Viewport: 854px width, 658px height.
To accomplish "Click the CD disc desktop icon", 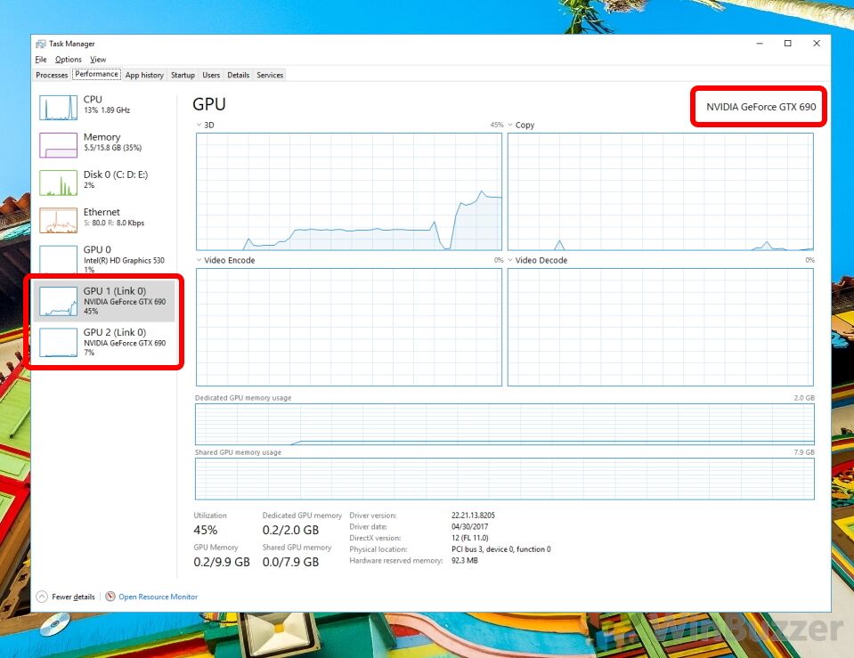I will point(55,624).
